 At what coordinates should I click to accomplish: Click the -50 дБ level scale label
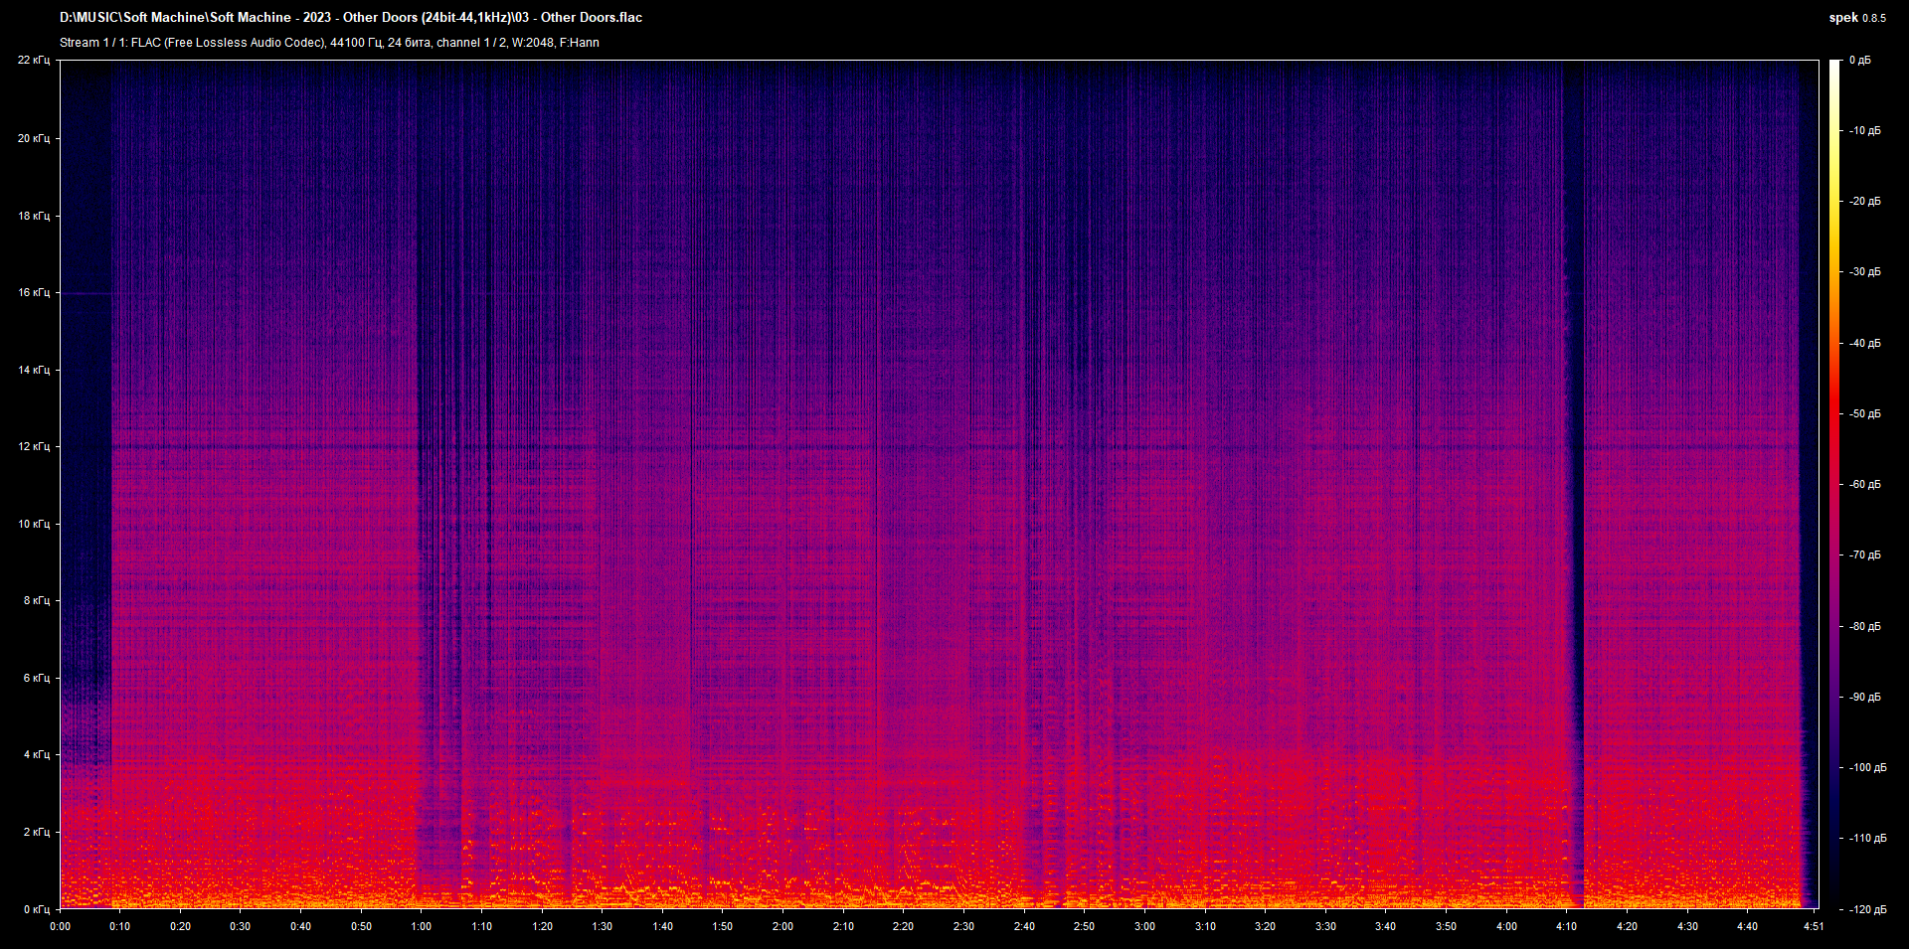[x=1864, y=414]
